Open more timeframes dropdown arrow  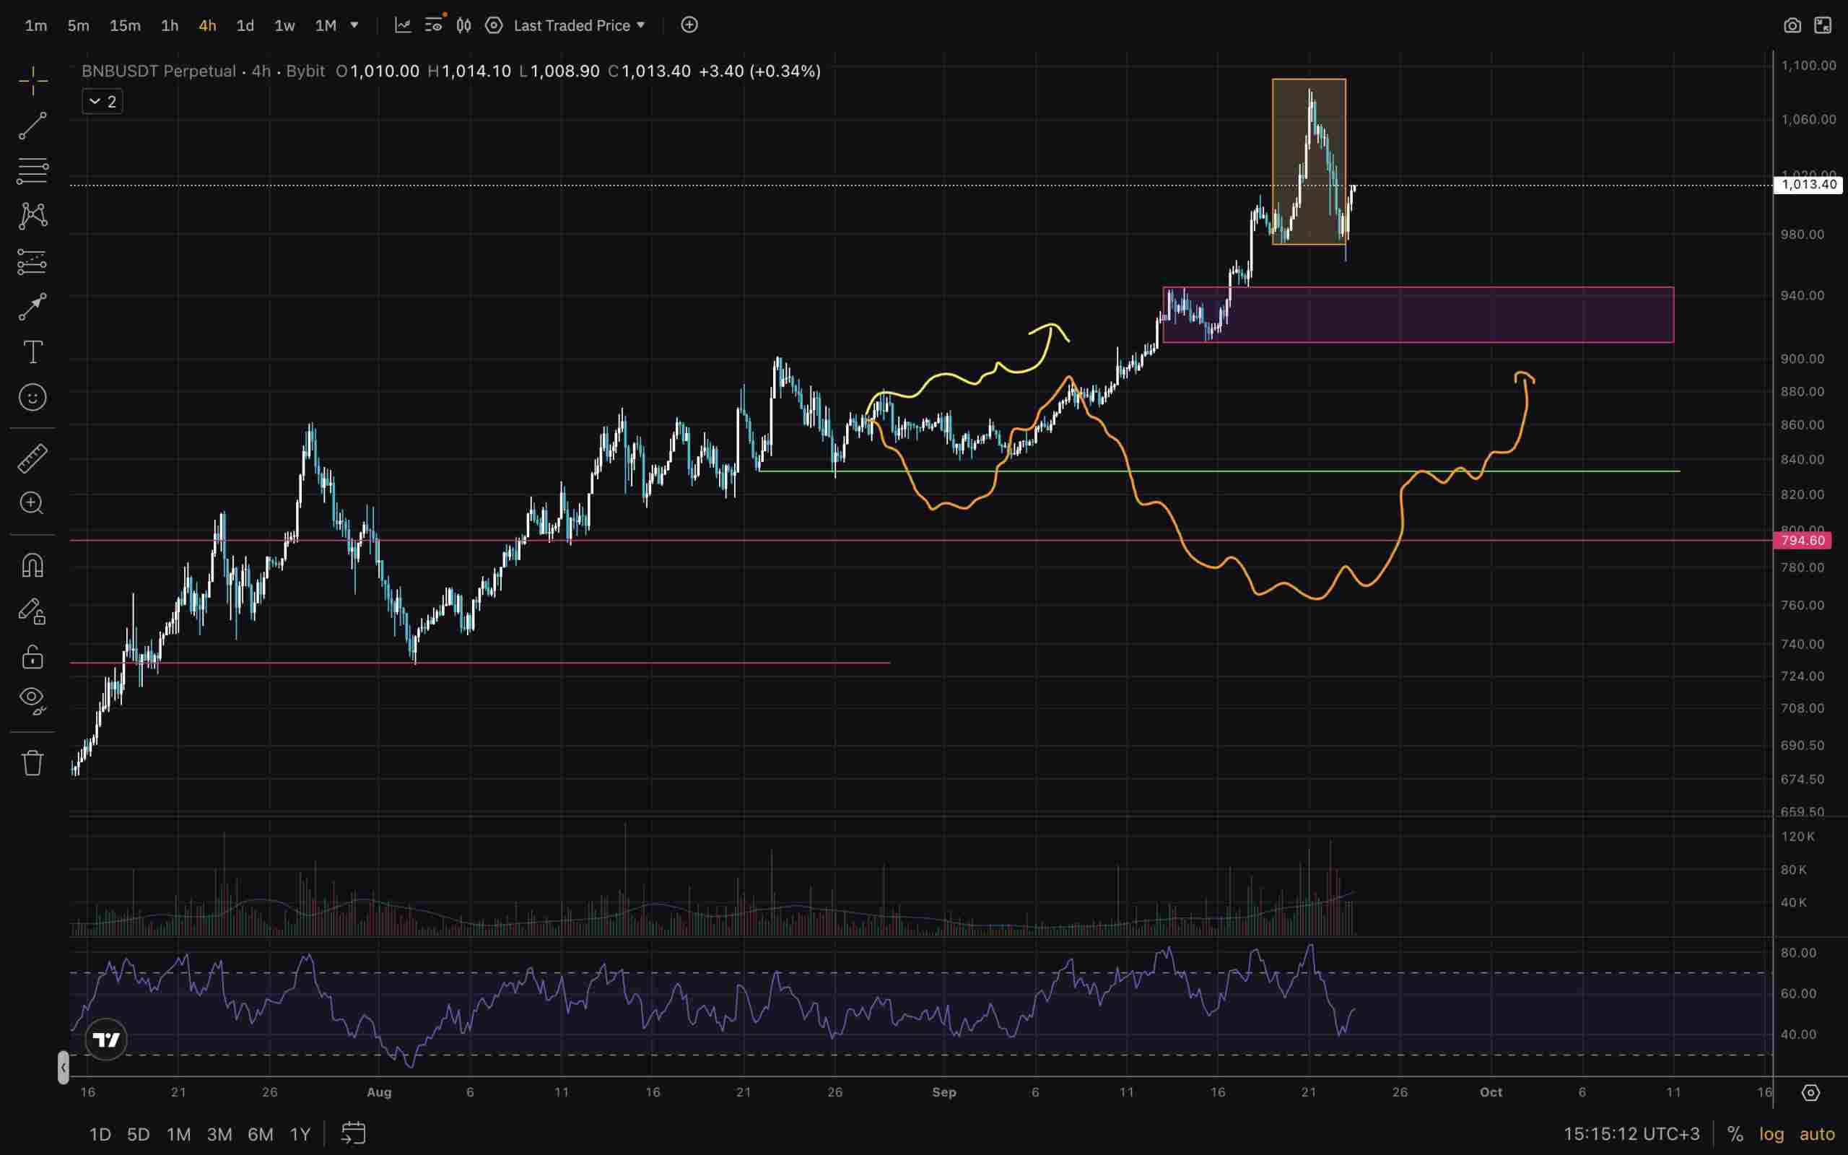coord(354,25)
